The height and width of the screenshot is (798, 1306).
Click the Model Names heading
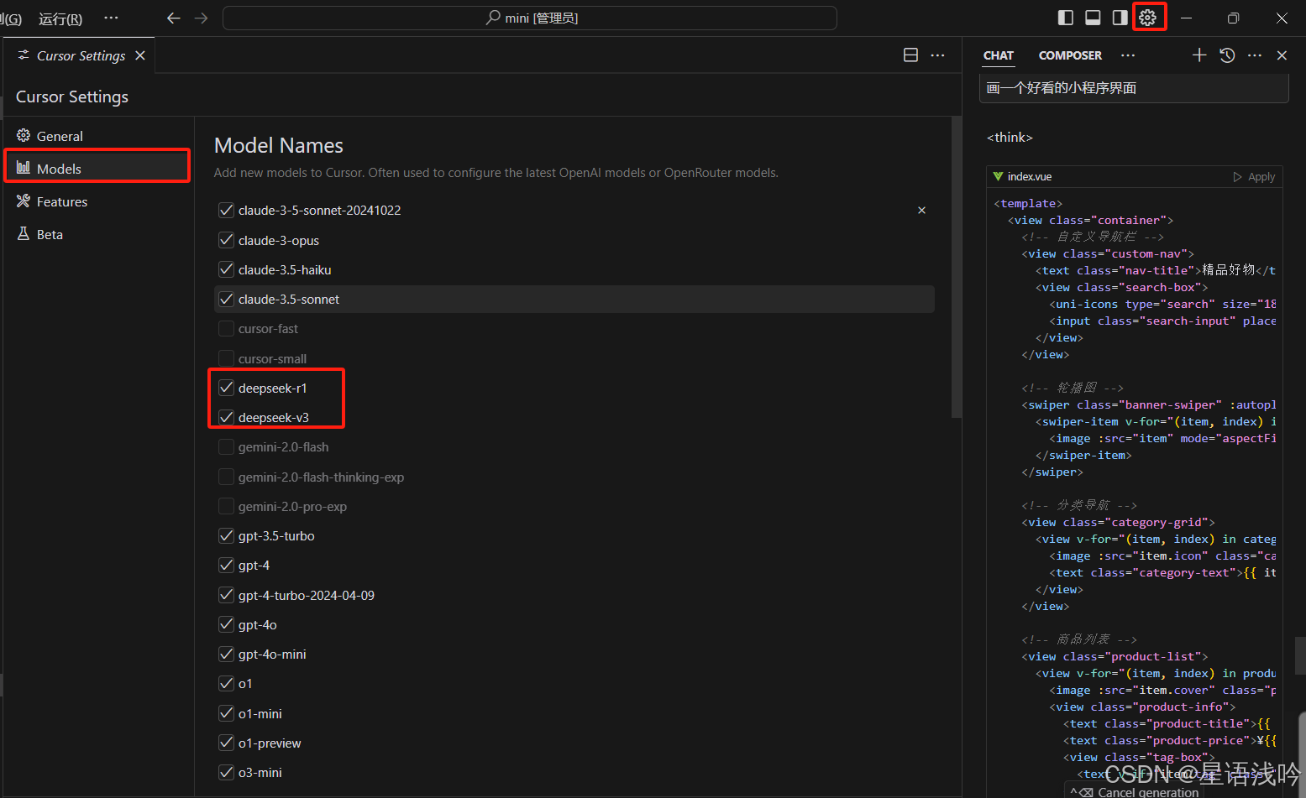(x=279, y=145)
